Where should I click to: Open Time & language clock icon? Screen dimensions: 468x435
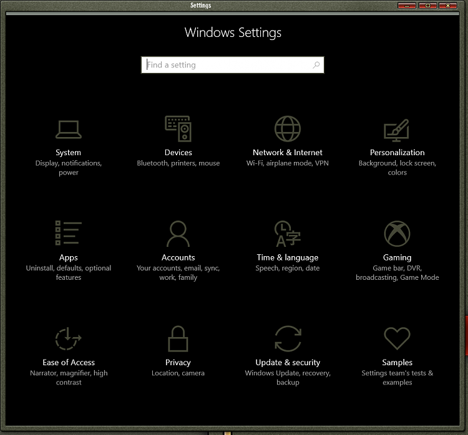(288, 234)
